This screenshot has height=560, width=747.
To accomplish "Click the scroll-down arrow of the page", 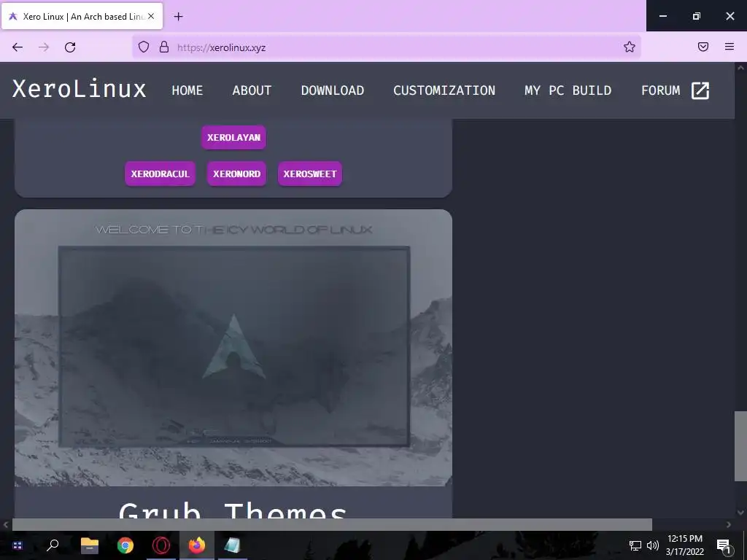I will [740, 513].
